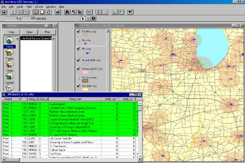Open the Window menu
The height and width of the screenshot is (163, 245).
[51, 7]
